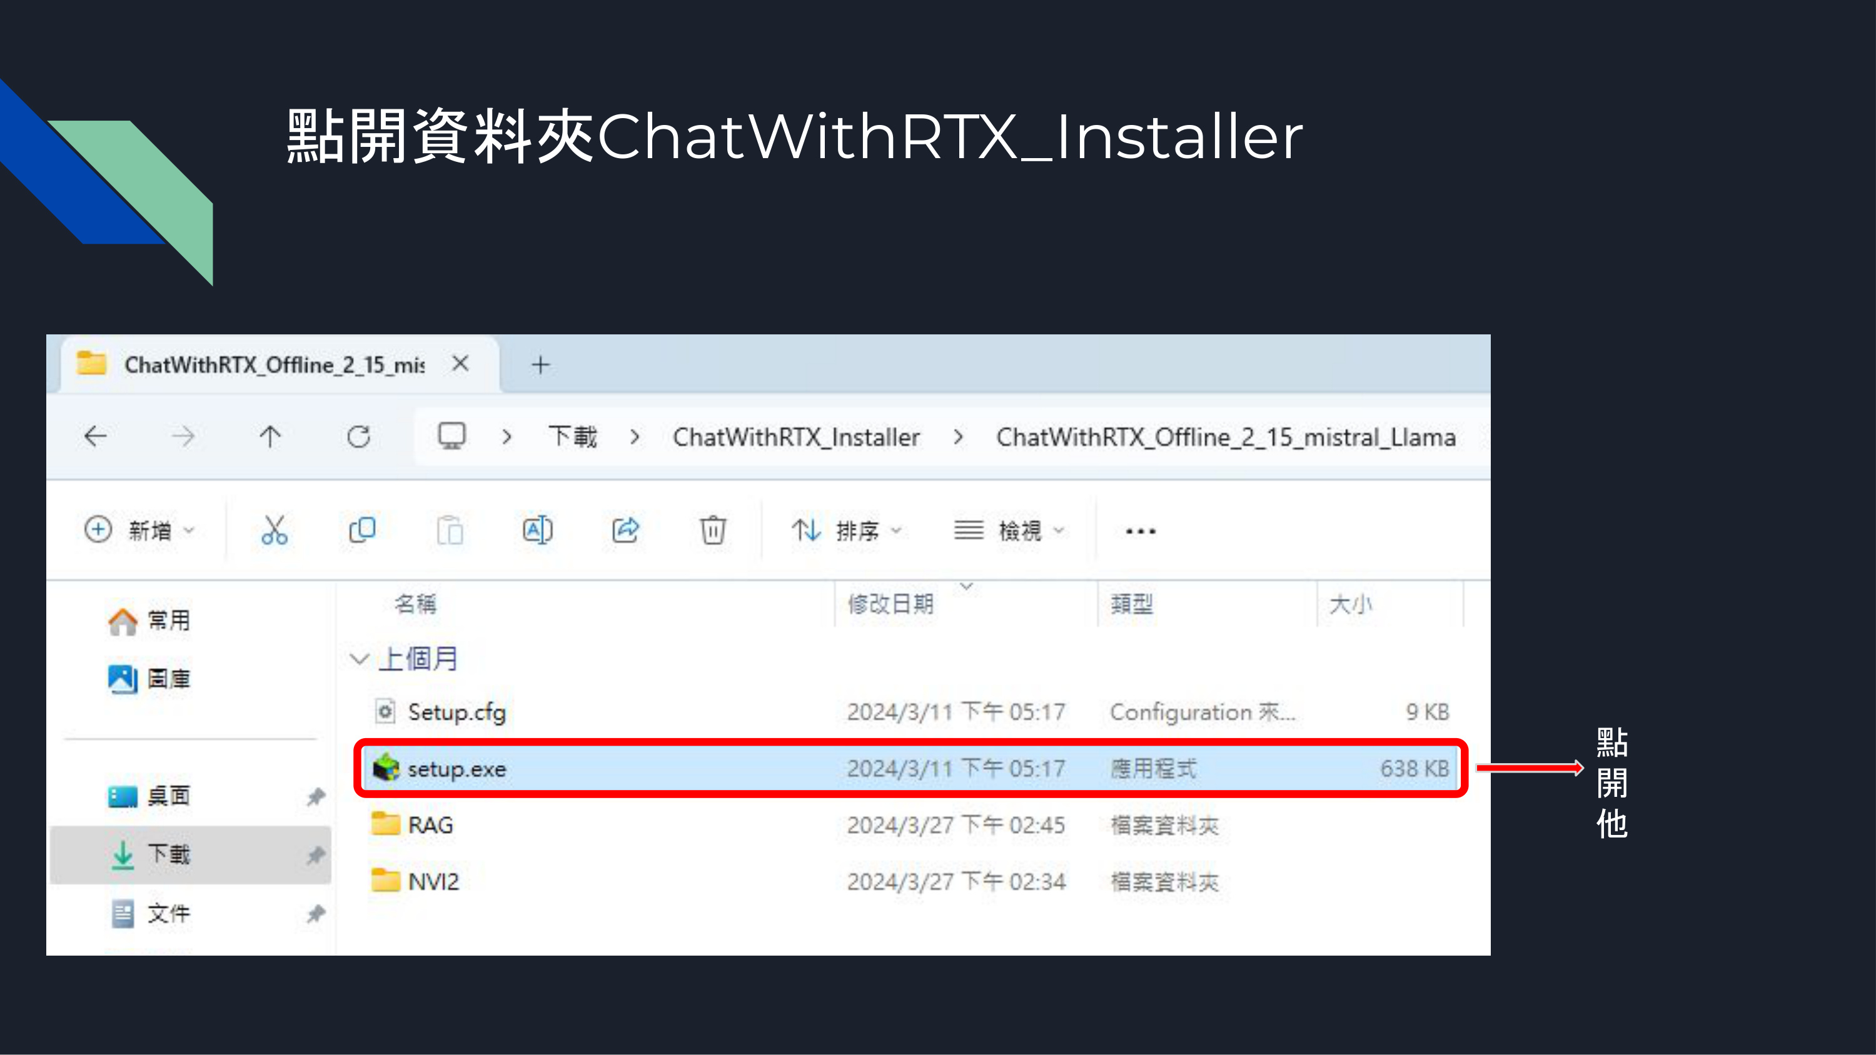Open the 排序 (Sort) dropdown

pyautogui.click(x=847, y=530)
